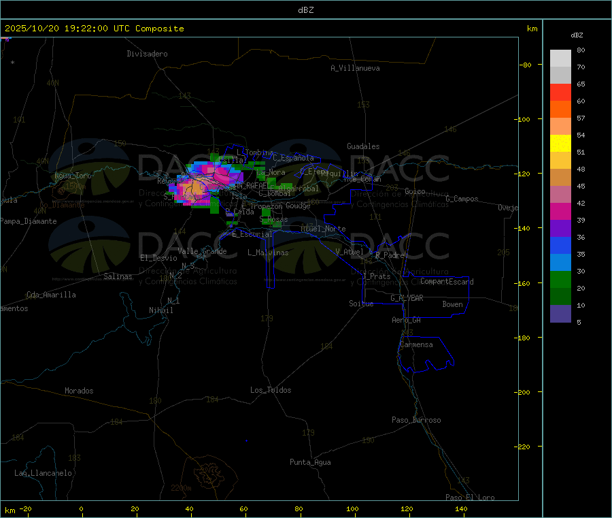Click the '-80' tick on the vertical km axis

tap(526, 65)
